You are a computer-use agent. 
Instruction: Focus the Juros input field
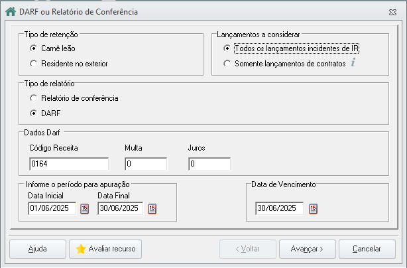click(x=209, y=164)
